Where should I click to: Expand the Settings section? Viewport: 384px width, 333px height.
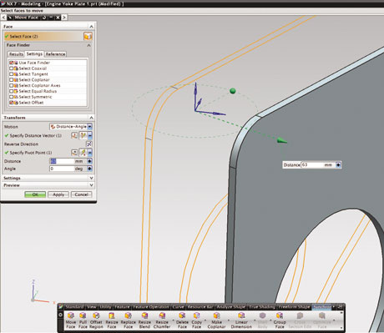[x=91, y=178]
